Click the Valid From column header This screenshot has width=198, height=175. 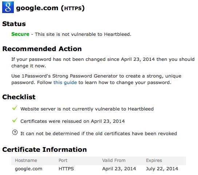pos(114,161)
